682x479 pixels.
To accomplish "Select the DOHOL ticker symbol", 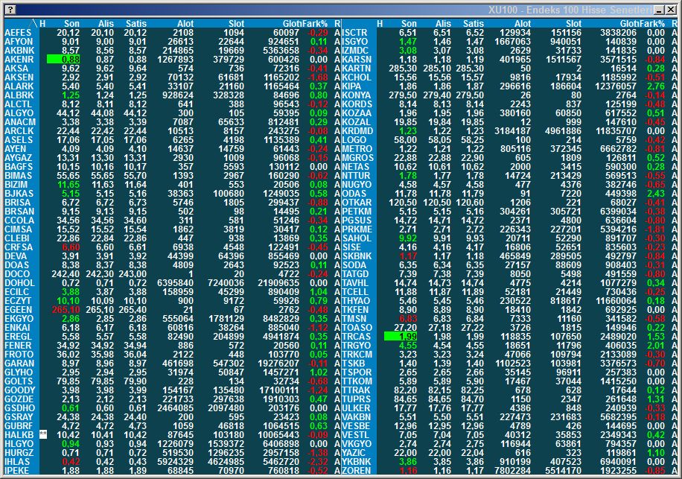I will click(19, 283).
